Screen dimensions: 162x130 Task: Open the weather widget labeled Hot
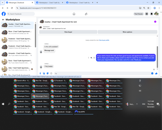pos(130,104)
